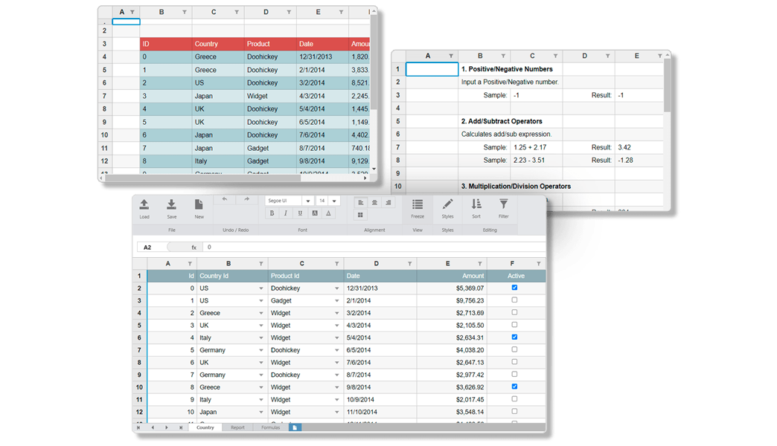Select the $9,756.23 amount cell
This screenshot has width=777, height=446.
(x=452, y=300)
